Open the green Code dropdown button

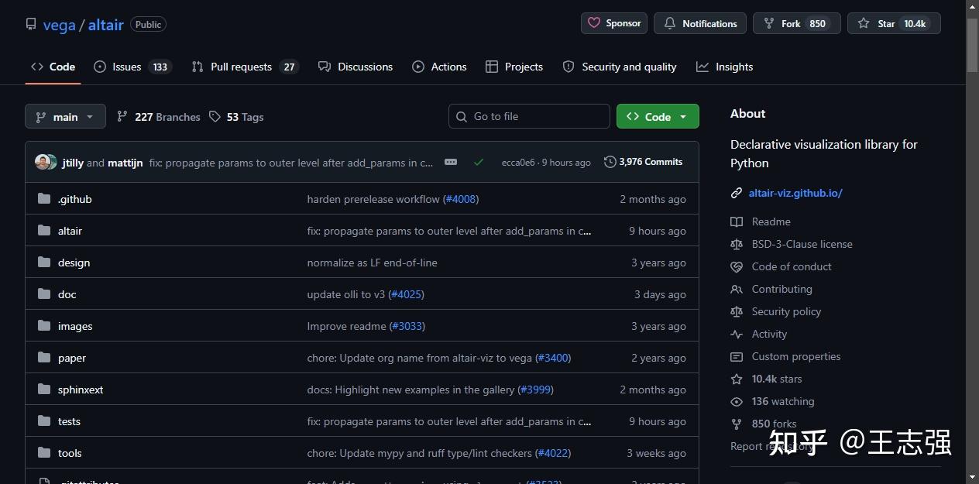[658, 116]
